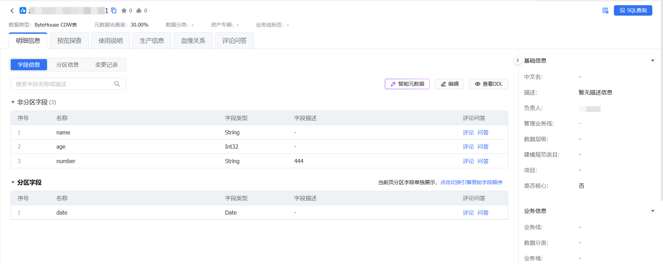663x264 pixels.
Task: Click 问答 for the date field
Action: coord(483,213)
